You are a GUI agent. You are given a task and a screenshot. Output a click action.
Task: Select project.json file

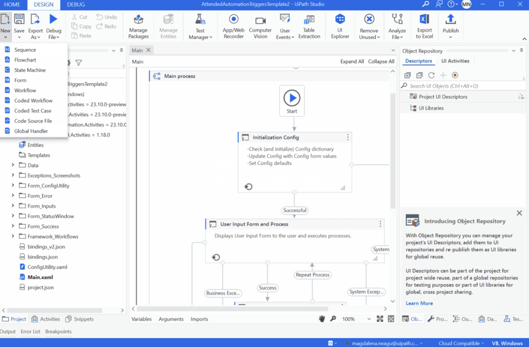40,287
